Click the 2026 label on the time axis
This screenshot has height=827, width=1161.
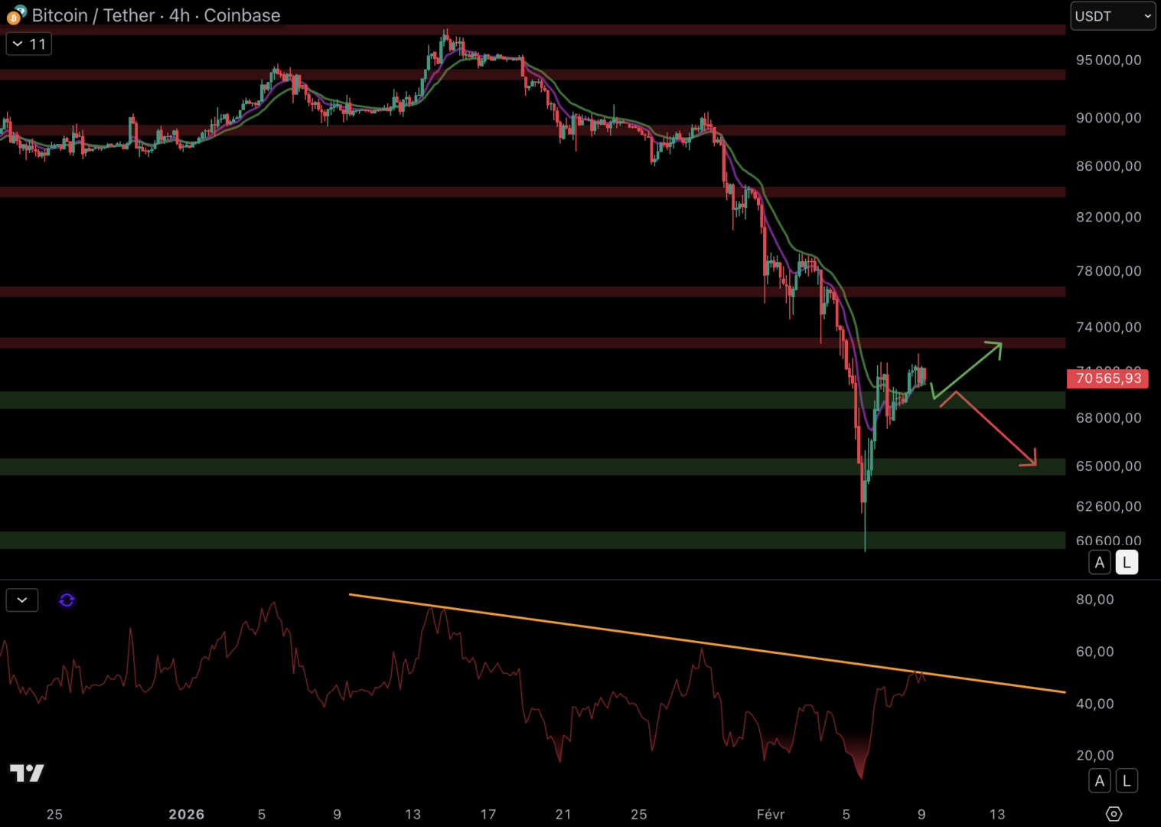(186, 815)
